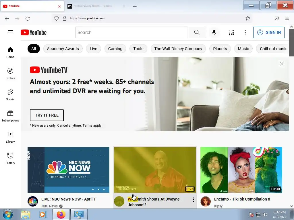Open LIVE: NBC News NOW title
Image resolution: width=294 pixels, height=220 pixels.
(68, 199)
